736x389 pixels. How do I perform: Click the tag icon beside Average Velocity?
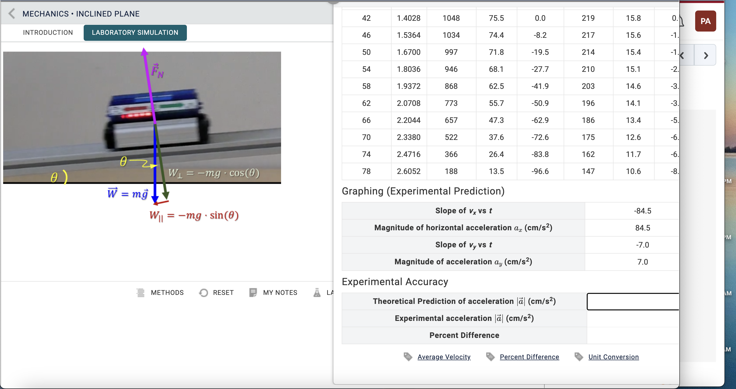tap(408, 357)
